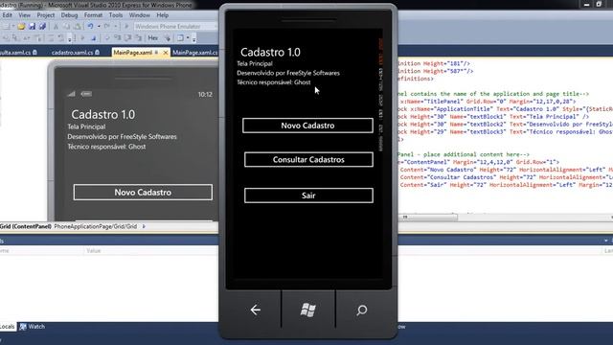Click the Paste icon in the toolbar

78,26
